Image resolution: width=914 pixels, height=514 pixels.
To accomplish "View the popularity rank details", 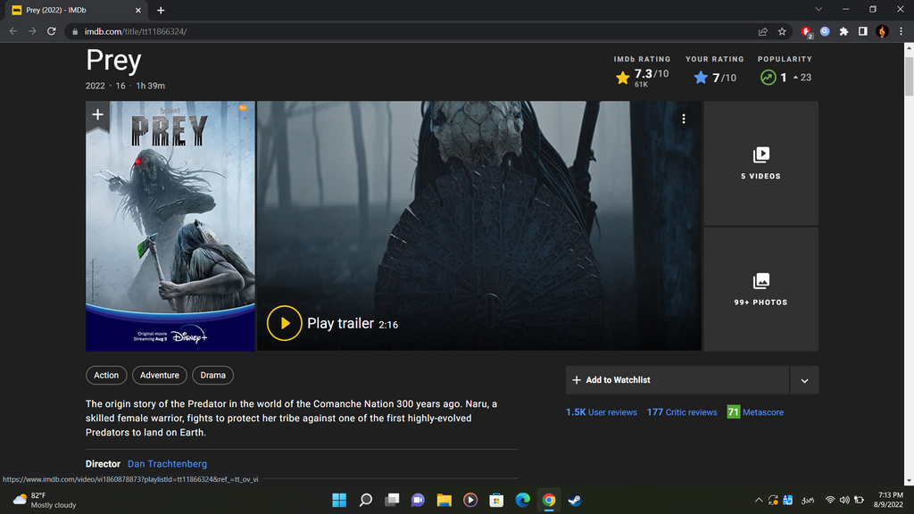I will [785, 78].
